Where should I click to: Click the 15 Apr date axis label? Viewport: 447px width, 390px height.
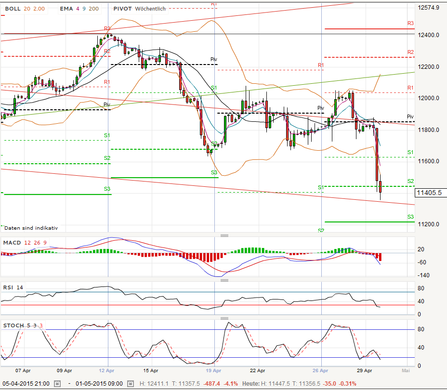point(150,371)
